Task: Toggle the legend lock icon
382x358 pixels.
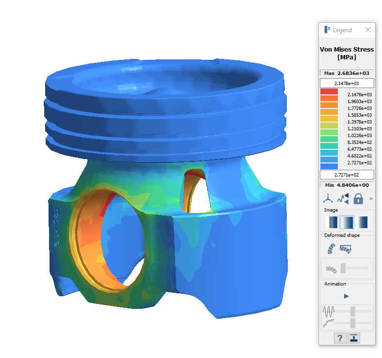Action: coord(358,198)
